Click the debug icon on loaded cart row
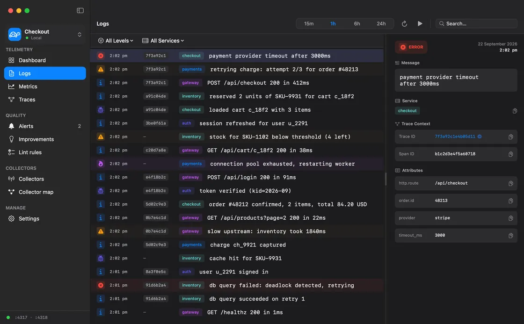The image size is (524, 324). pyautogui.click(x=101, y=109)
